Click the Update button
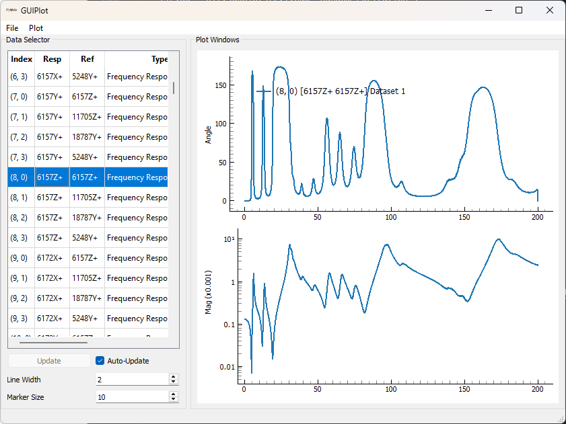Screen dimensions: 566x424 49,360
